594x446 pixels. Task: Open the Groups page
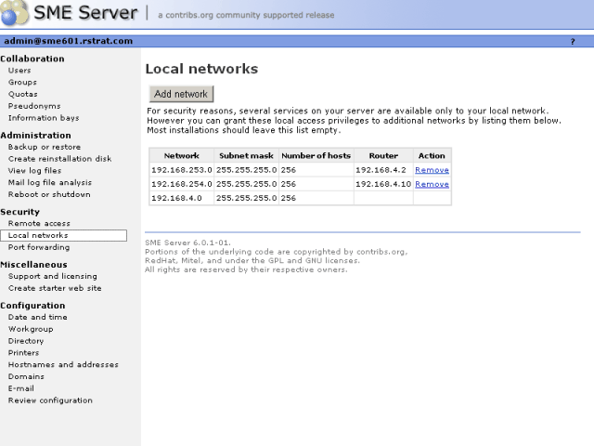[x=22, y=83]
